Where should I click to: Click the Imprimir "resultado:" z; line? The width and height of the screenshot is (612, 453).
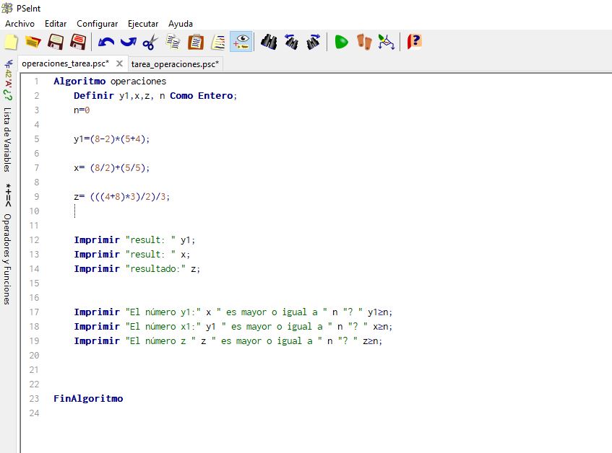coord(137,269)
